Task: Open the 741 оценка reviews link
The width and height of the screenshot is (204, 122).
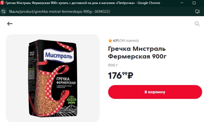Action: [129, 41]
